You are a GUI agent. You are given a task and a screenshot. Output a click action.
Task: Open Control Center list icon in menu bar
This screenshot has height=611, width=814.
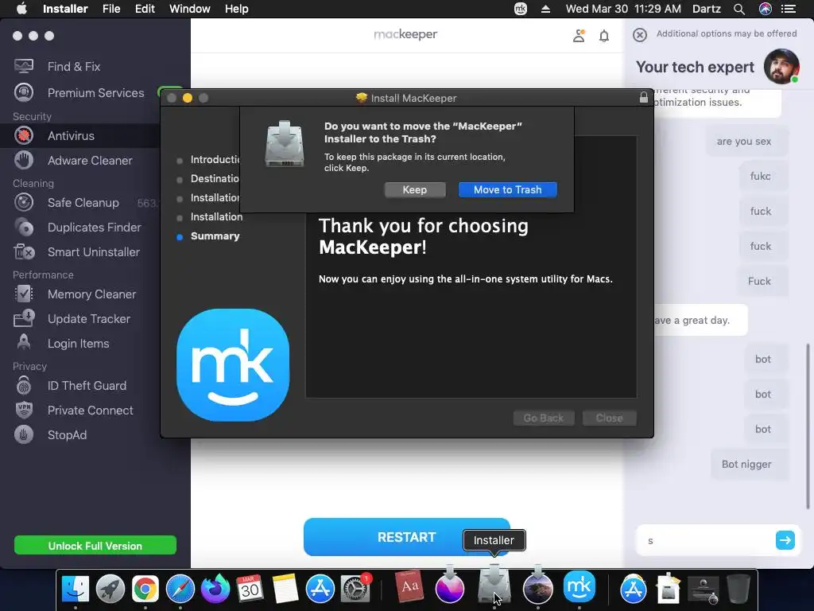point(789,9)
